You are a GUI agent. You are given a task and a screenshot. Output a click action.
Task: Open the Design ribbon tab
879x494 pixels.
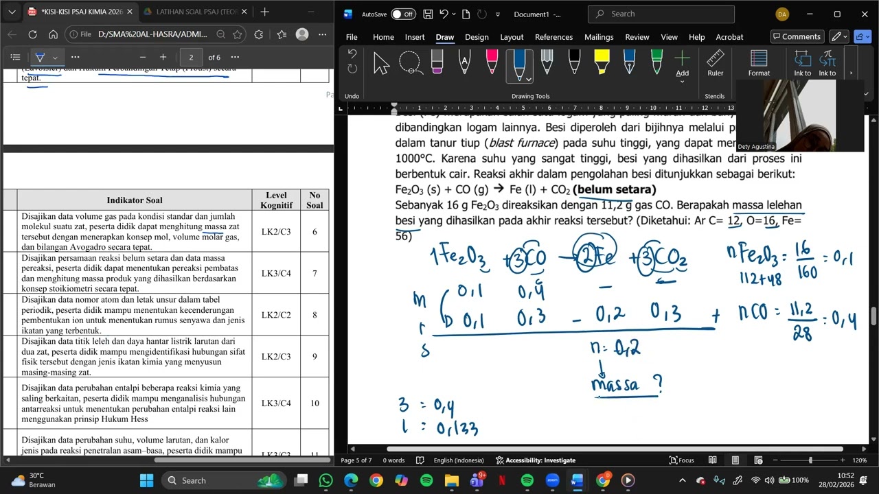click(477, 37)
